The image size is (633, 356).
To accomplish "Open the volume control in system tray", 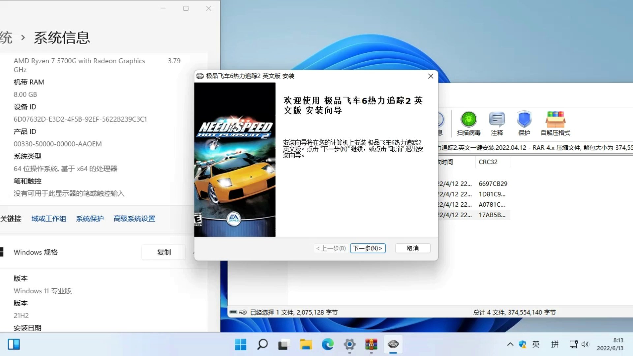I will (585, 344).
